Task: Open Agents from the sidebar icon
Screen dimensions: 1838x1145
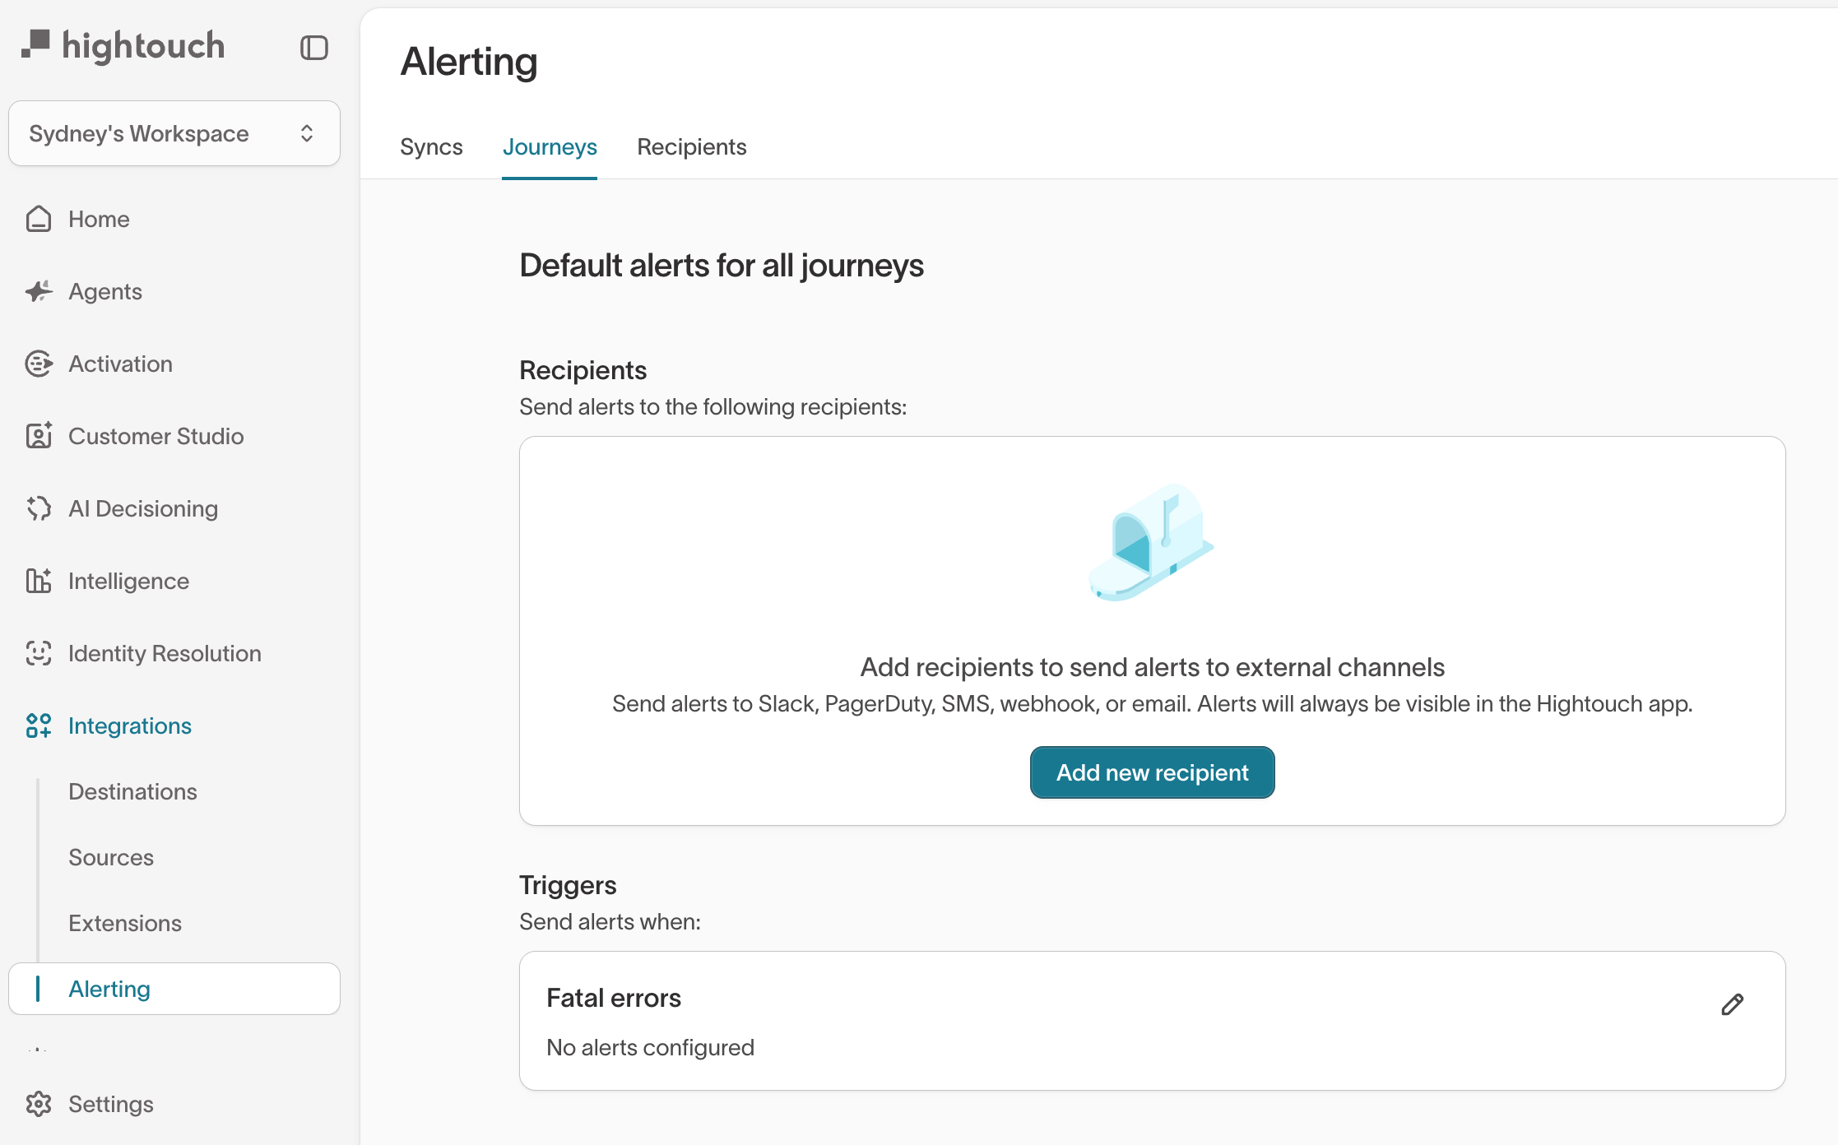Action: [x=38, y=291]
